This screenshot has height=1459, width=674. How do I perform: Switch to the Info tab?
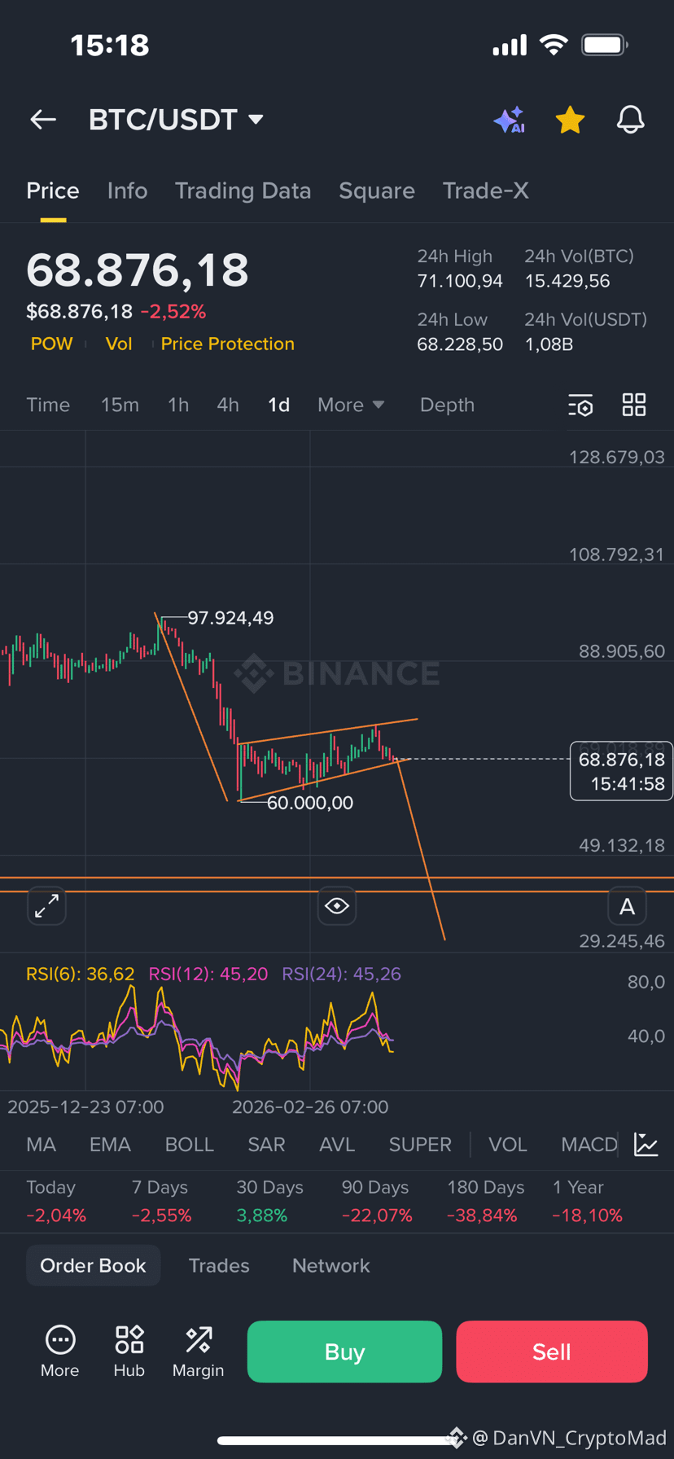(127, 191)
